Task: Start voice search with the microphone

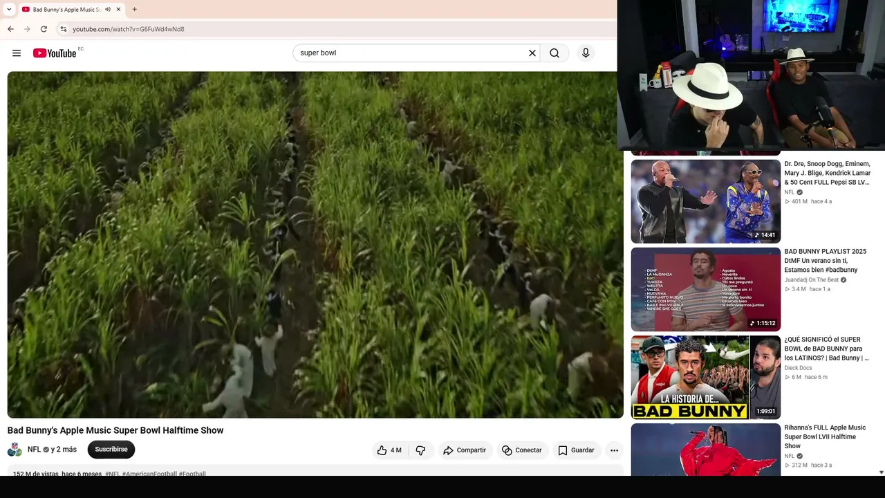Action: click(586, 53)
